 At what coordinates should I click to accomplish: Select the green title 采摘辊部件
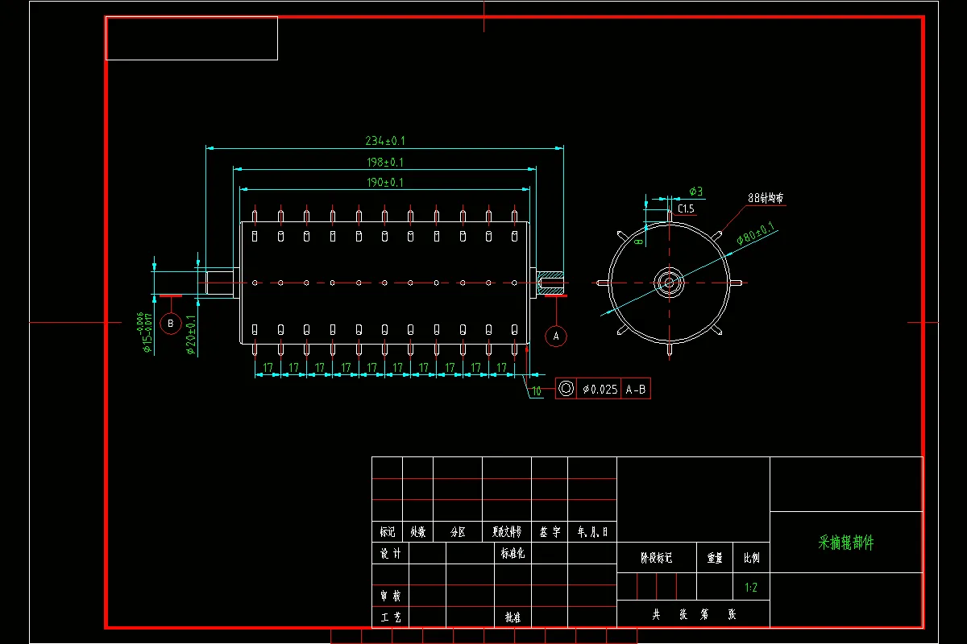[846, 543]
